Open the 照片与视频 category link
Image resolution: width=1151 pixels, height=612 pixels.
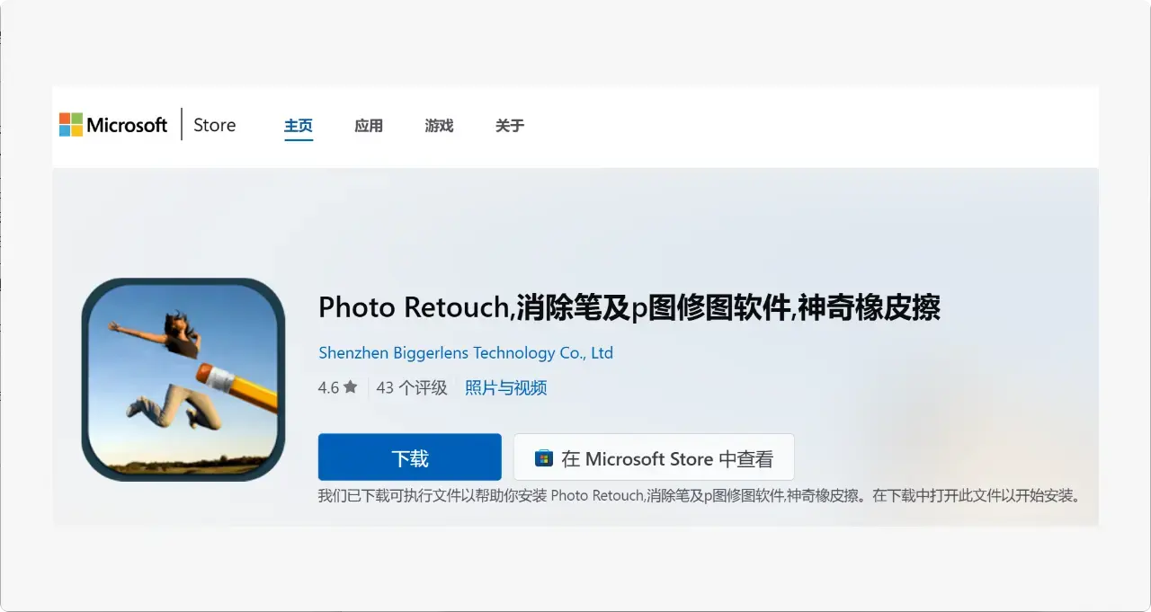[x=505, y=388]
